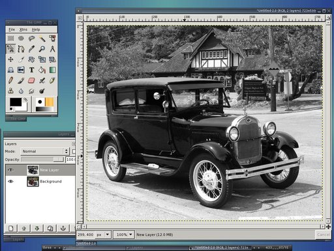Select the Scale tool

click(x=42, y=59)
